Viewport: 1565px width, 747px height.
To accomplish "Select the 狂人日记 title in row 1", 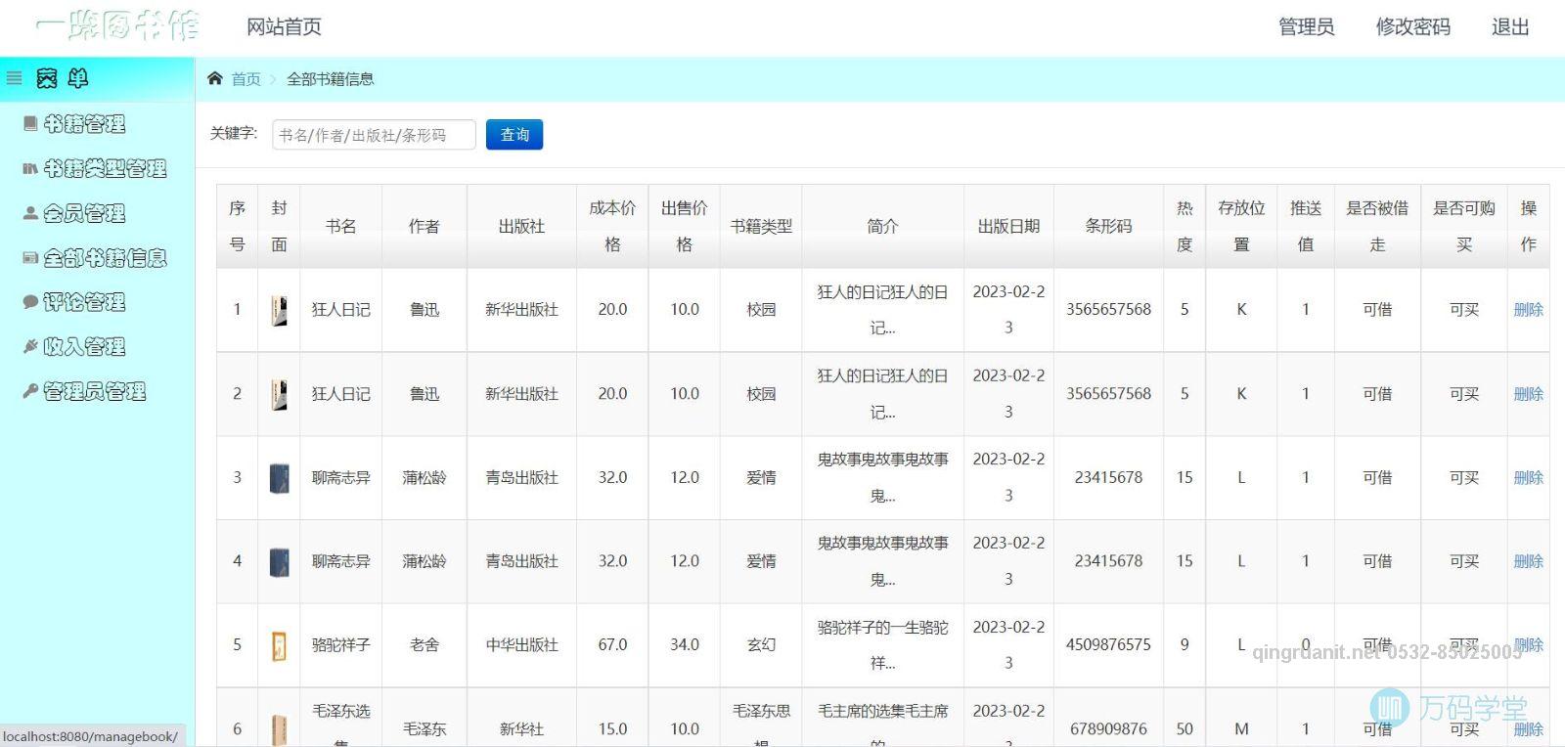I will (x=340, y=309).
